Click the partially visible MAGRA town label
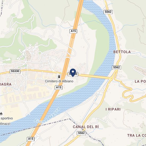This screenshot has width=146, height=146. pyautogui.click(x=6, y=84)
